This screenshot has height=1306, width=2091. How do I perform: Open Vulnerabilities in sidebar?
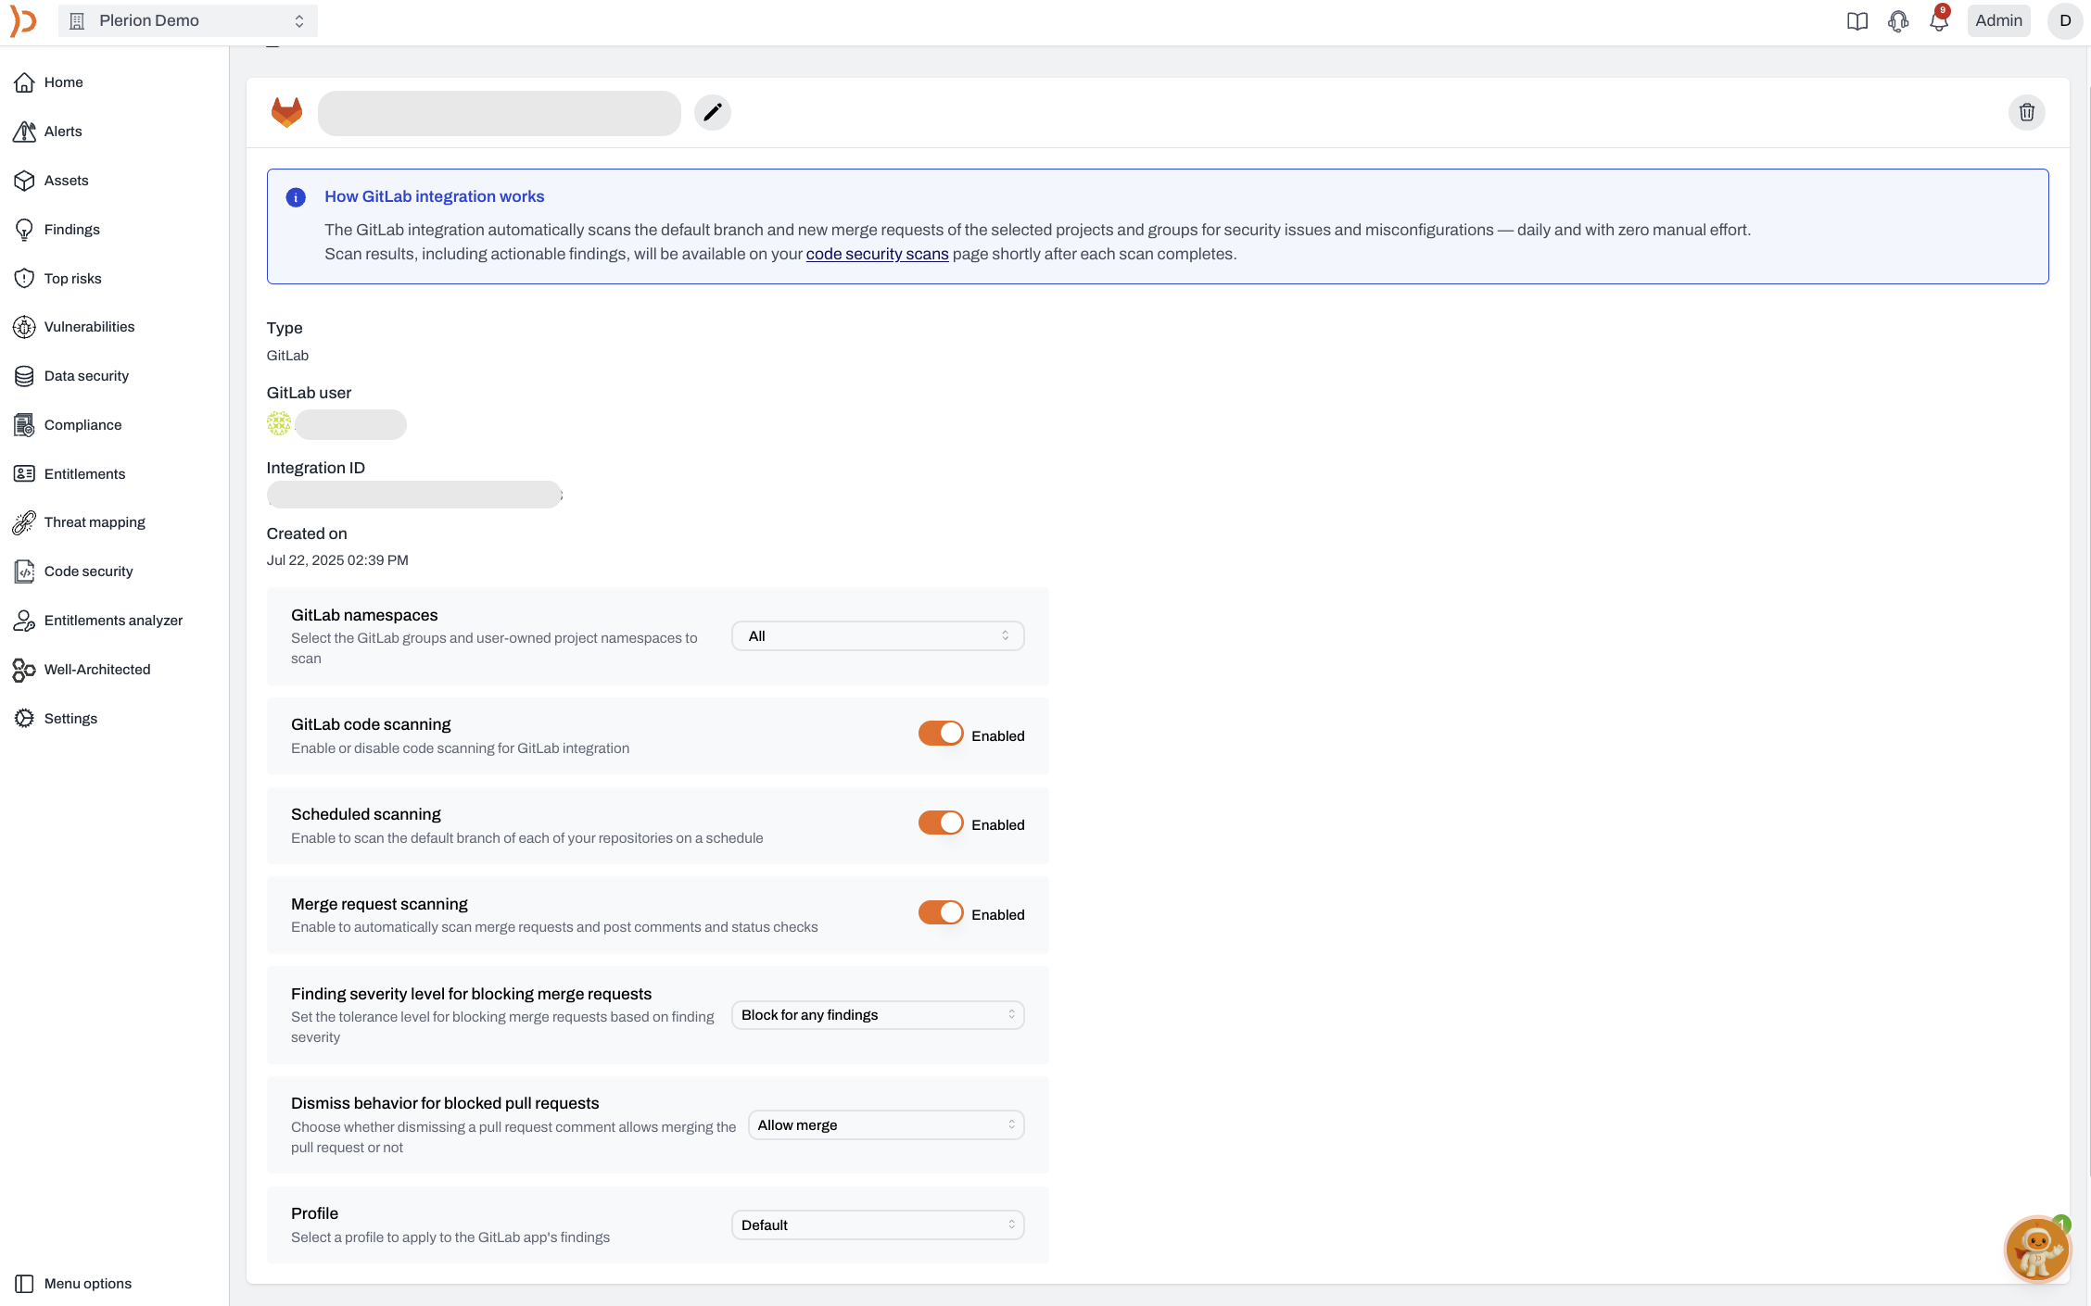point(89,327)
